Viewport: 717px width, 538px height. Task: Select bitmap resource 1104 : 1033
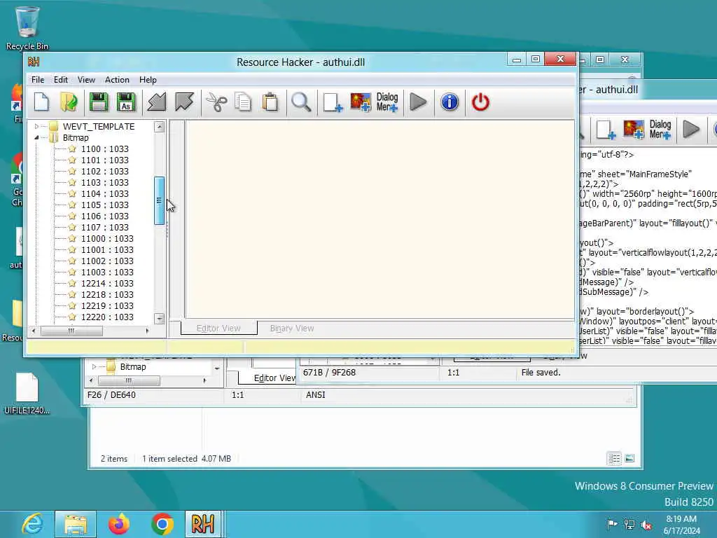pyautogui.click(x=105, y=193)
